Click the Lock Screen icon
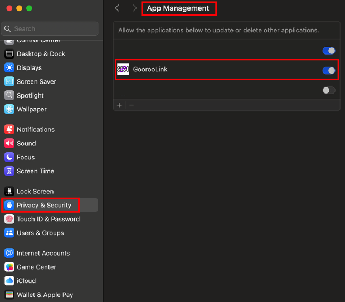 coord(9,191)
